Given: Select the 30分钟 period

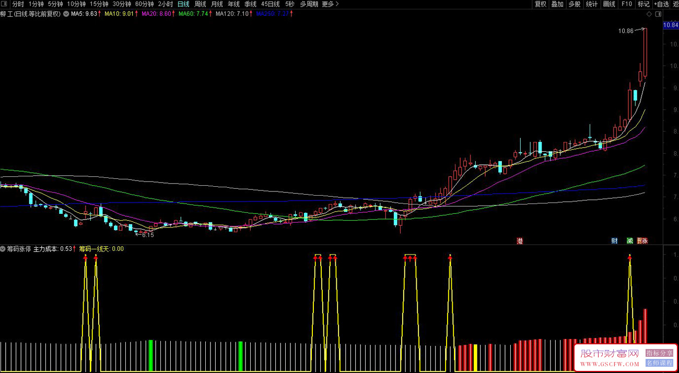Looking at the screenshot, I should pyautogui.click(x=122, y=4).
